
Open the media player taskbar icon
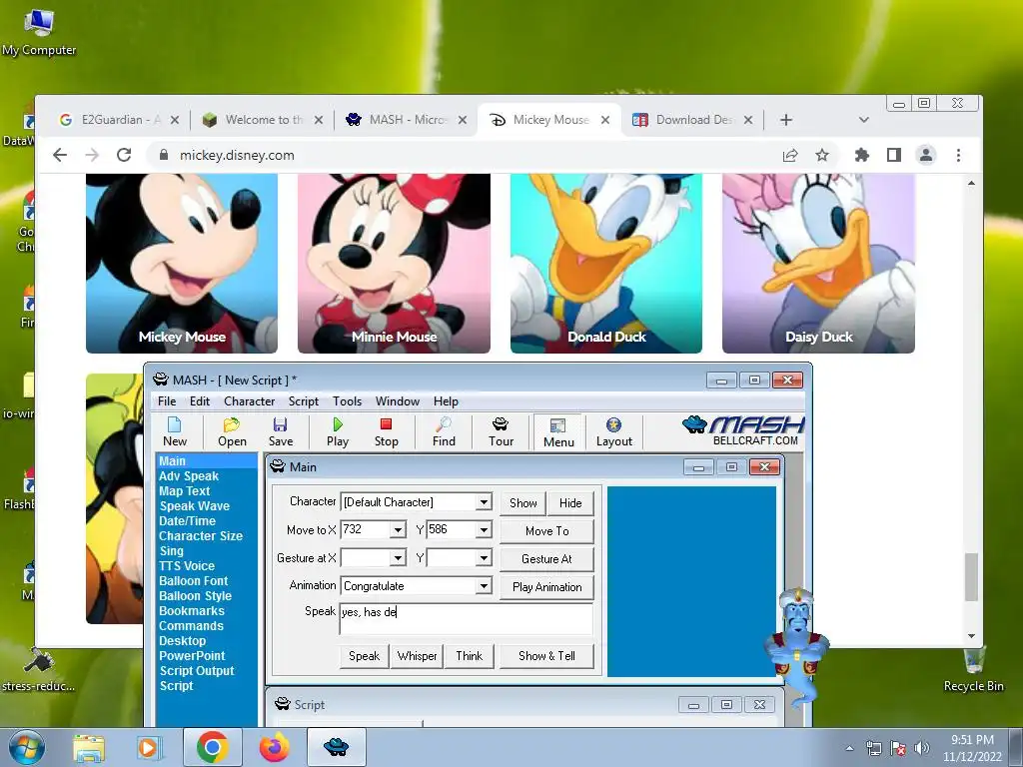click(x=148, y=748)
